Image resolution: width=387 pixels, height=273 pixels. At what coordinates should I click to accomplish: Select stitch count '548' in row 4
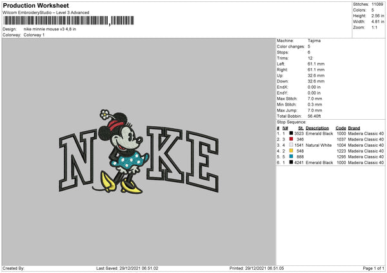click(300, 151)
